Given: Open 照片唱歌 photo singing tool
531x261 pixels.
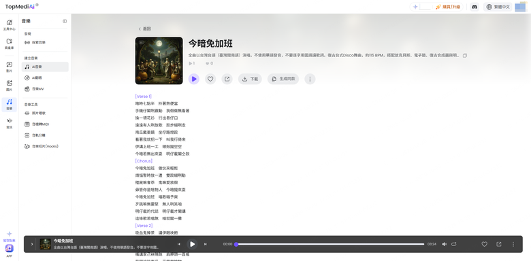Looking at the screenshot, I should tap(45, 114).
